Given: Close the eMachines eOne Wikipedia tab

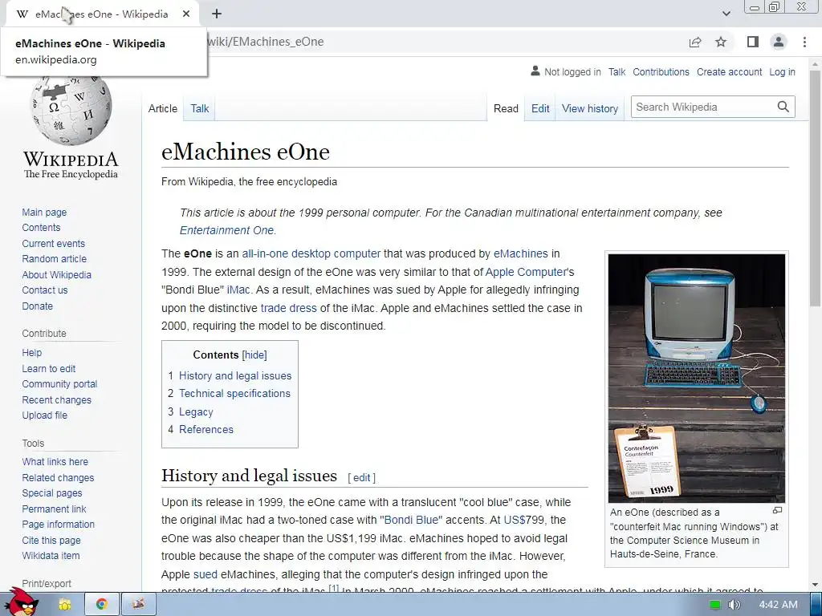Looking at the screenshot, I should (x=186, y=14).
